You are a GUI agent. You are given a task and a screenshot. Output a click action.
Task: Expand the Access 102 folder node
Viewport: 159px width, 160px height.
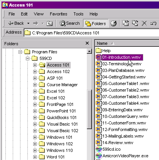[35, 71]
